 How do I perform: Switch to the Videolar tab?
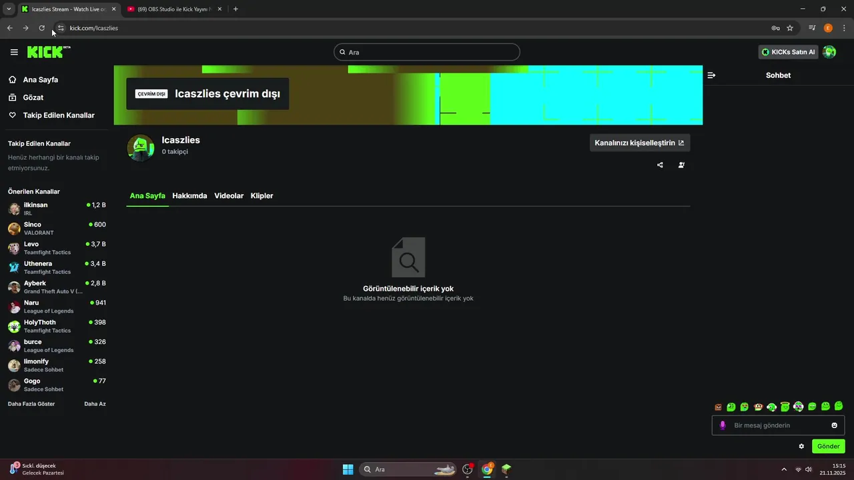click(x=229, y=196)
